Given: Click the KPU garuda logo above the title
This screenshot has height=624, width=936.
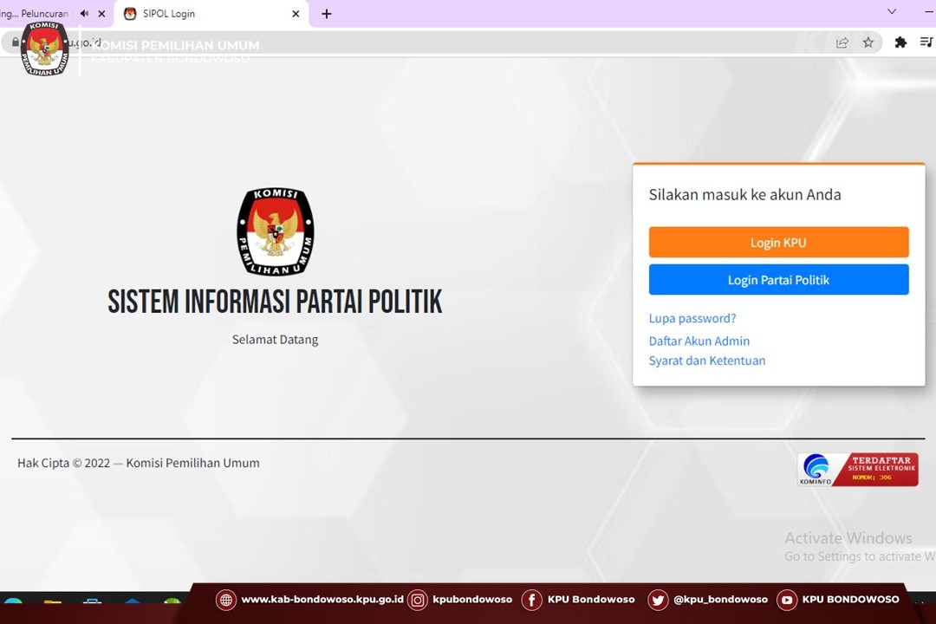Looking at the screenshot, I should [276, 232].
